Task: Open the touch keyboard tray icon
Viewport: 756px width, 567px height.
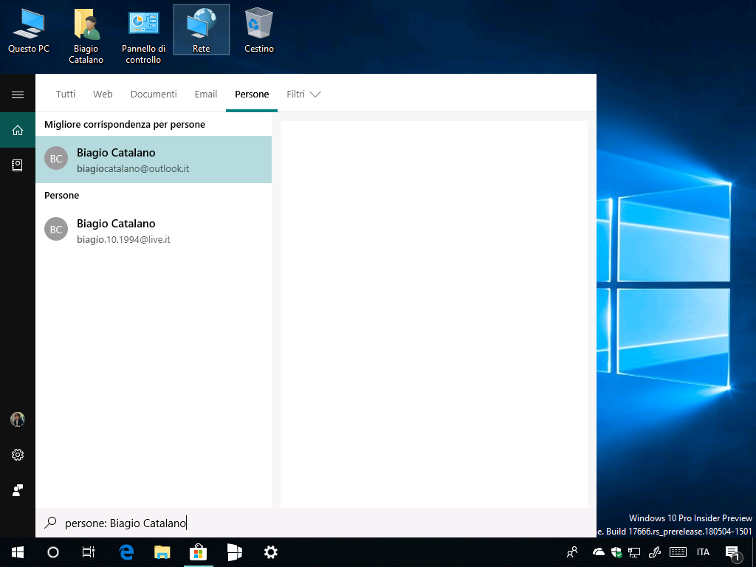Action: click(678, 552)
